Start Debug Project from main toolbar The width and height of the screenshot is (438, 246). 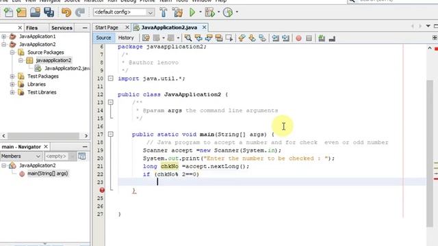(x=210, y=12)
